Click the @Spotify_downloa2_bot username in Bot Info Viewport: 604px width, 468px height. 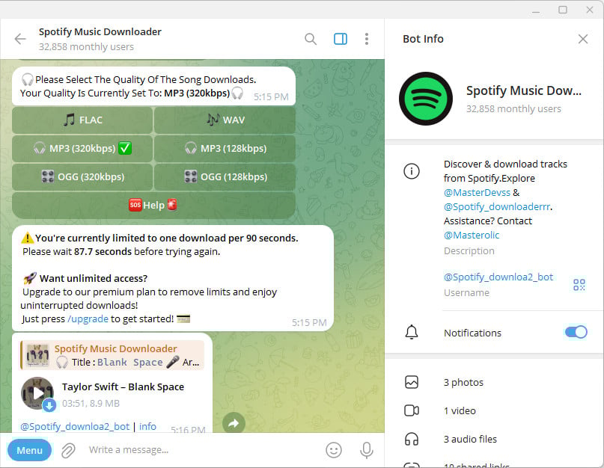(498, 277)
